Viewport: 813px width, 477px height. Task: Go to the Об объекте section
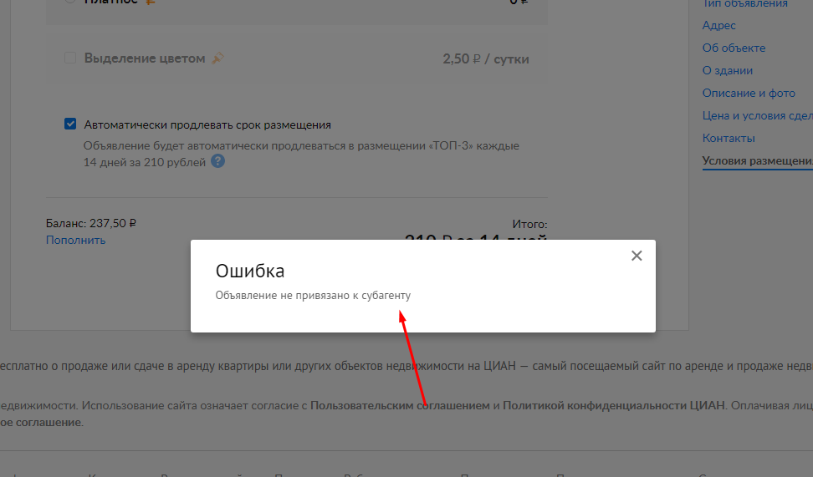point(734,48)
